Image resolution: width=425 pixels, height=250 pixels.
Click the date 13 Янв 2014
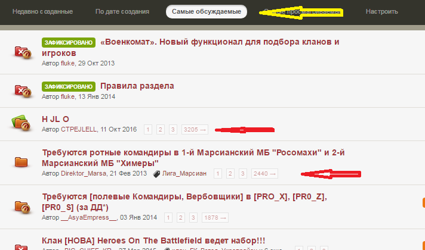[97, 96]
